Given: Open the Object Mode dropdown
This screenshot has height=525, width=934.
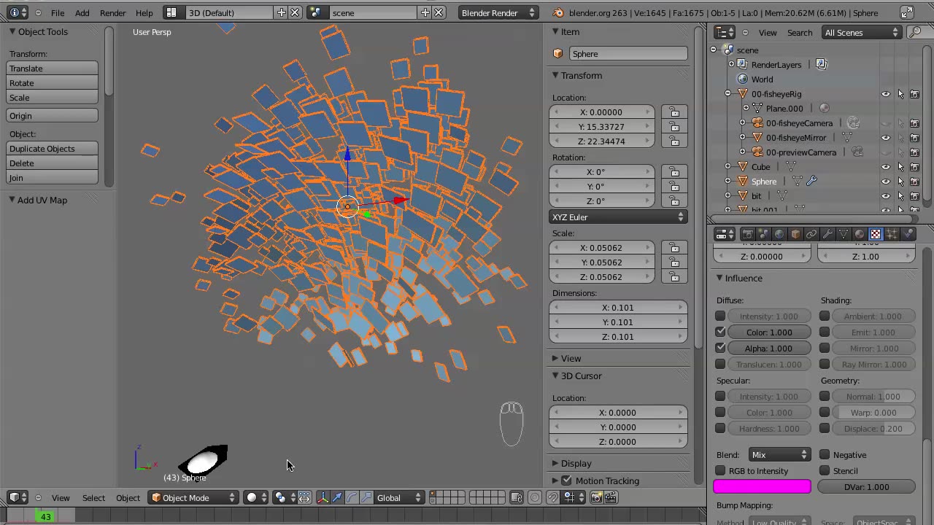Looking at the screenshot, I should click(x=193, y=497).
